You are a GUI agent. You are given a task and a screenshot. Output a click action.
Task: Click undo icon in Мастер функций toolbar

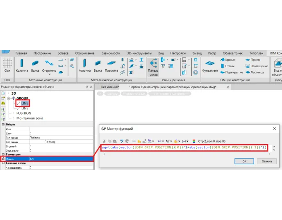(x=122, y=141)
